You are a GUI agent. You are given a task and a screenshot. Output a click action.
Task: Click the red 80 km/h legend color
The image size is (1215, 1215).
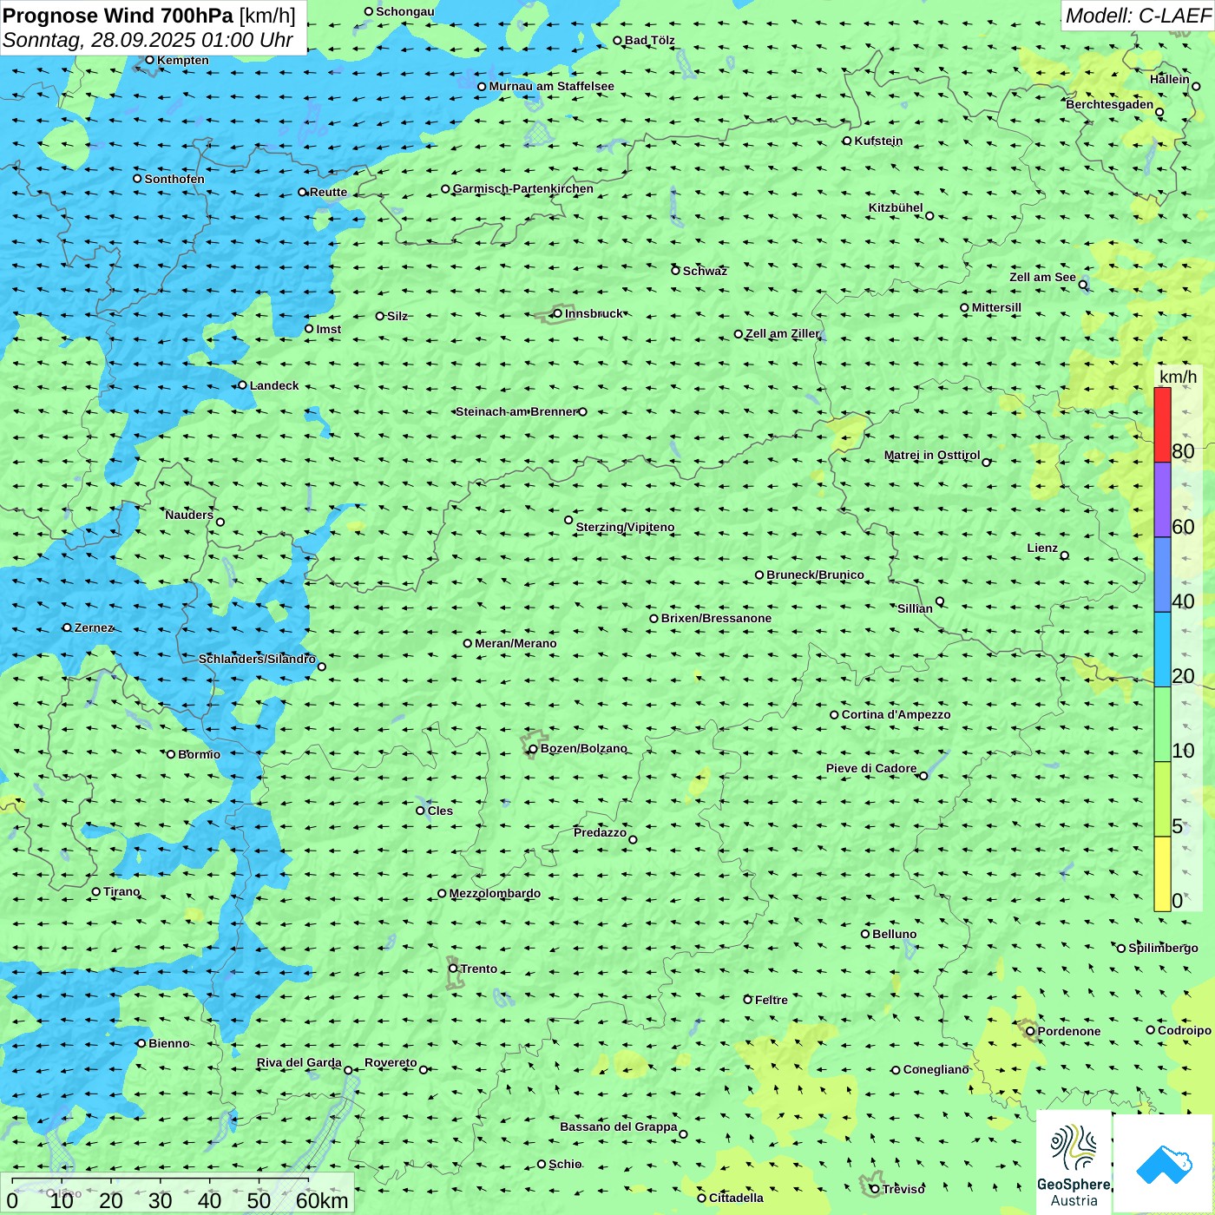tap(1162, 424)
